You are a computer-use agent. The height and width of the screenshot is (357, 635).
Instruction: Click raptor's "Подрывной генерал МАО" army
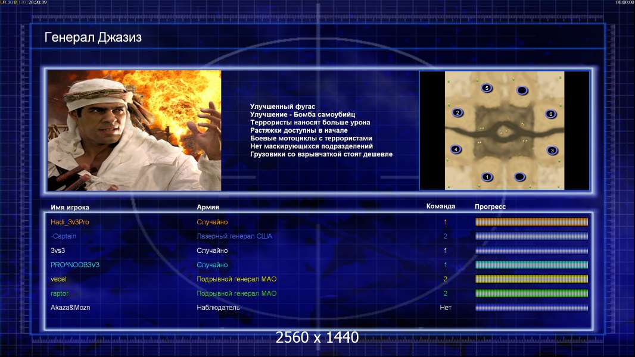tap(236, 293)
